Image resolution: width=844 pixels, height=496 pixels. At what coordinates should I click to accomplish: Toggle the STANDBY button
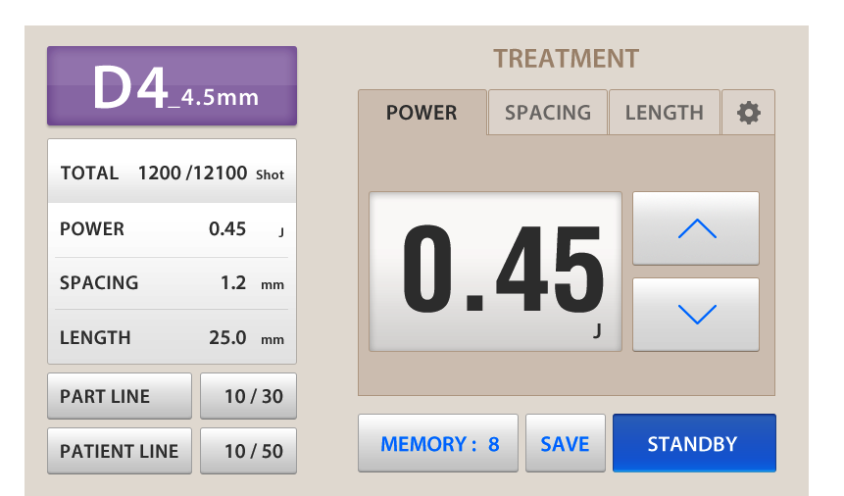pyautogui.click(x=693, y=443)
